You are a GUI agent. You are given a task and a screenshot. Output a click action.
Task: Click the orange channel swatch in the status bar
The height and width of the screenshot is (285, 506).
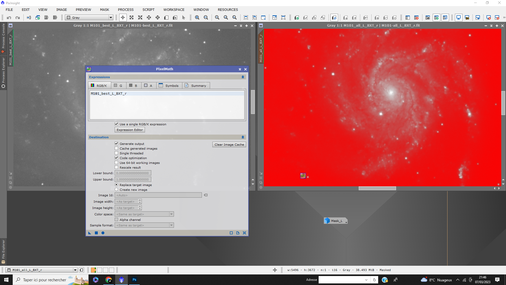(x=93, y=270)
